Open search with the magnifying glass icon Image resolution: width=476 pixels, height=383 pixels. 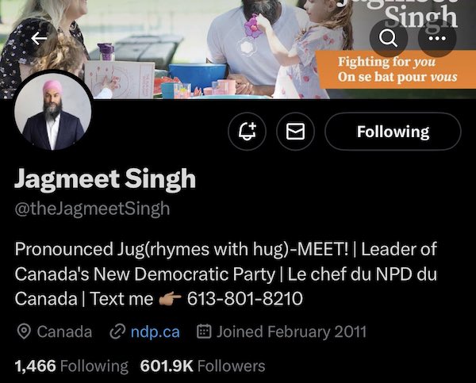point(388,38)
